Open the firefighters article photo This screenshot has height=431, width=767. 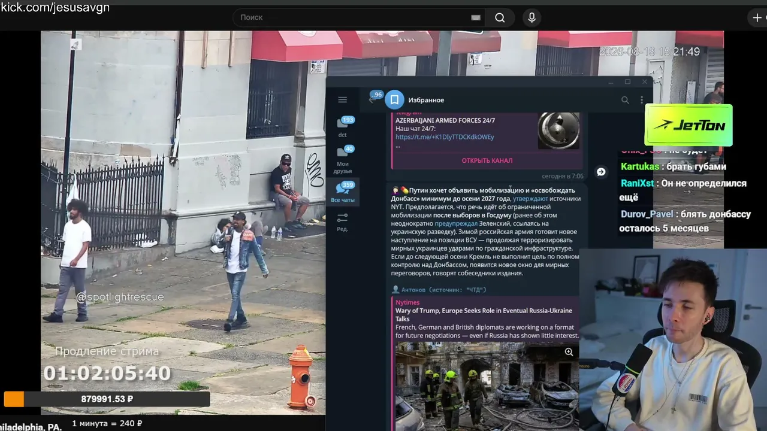click(487, 386)
